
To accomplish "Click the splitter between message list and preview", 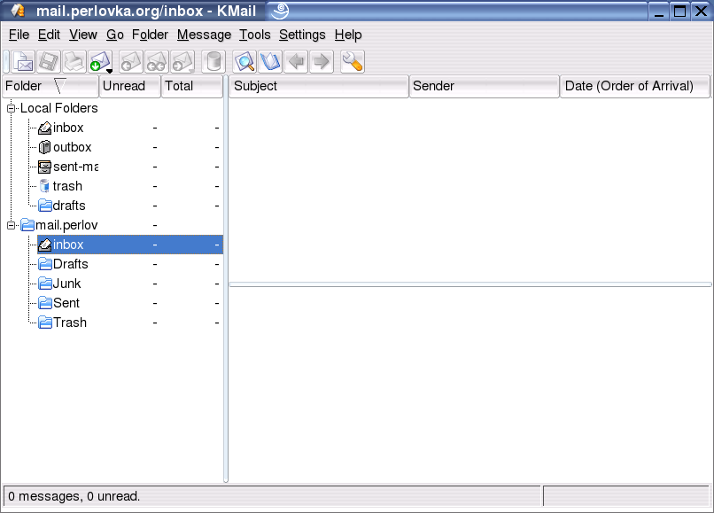I will click(x=470, y=284).
